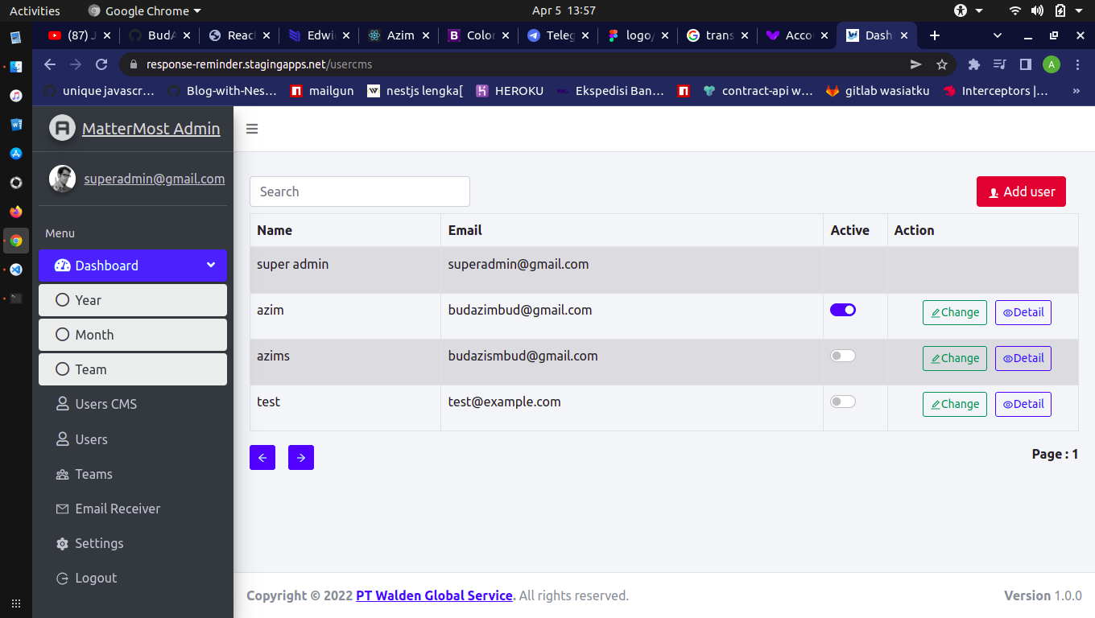Click the previous page arrow button
The image size is (1095, 618).
click(x=262, y=457)
